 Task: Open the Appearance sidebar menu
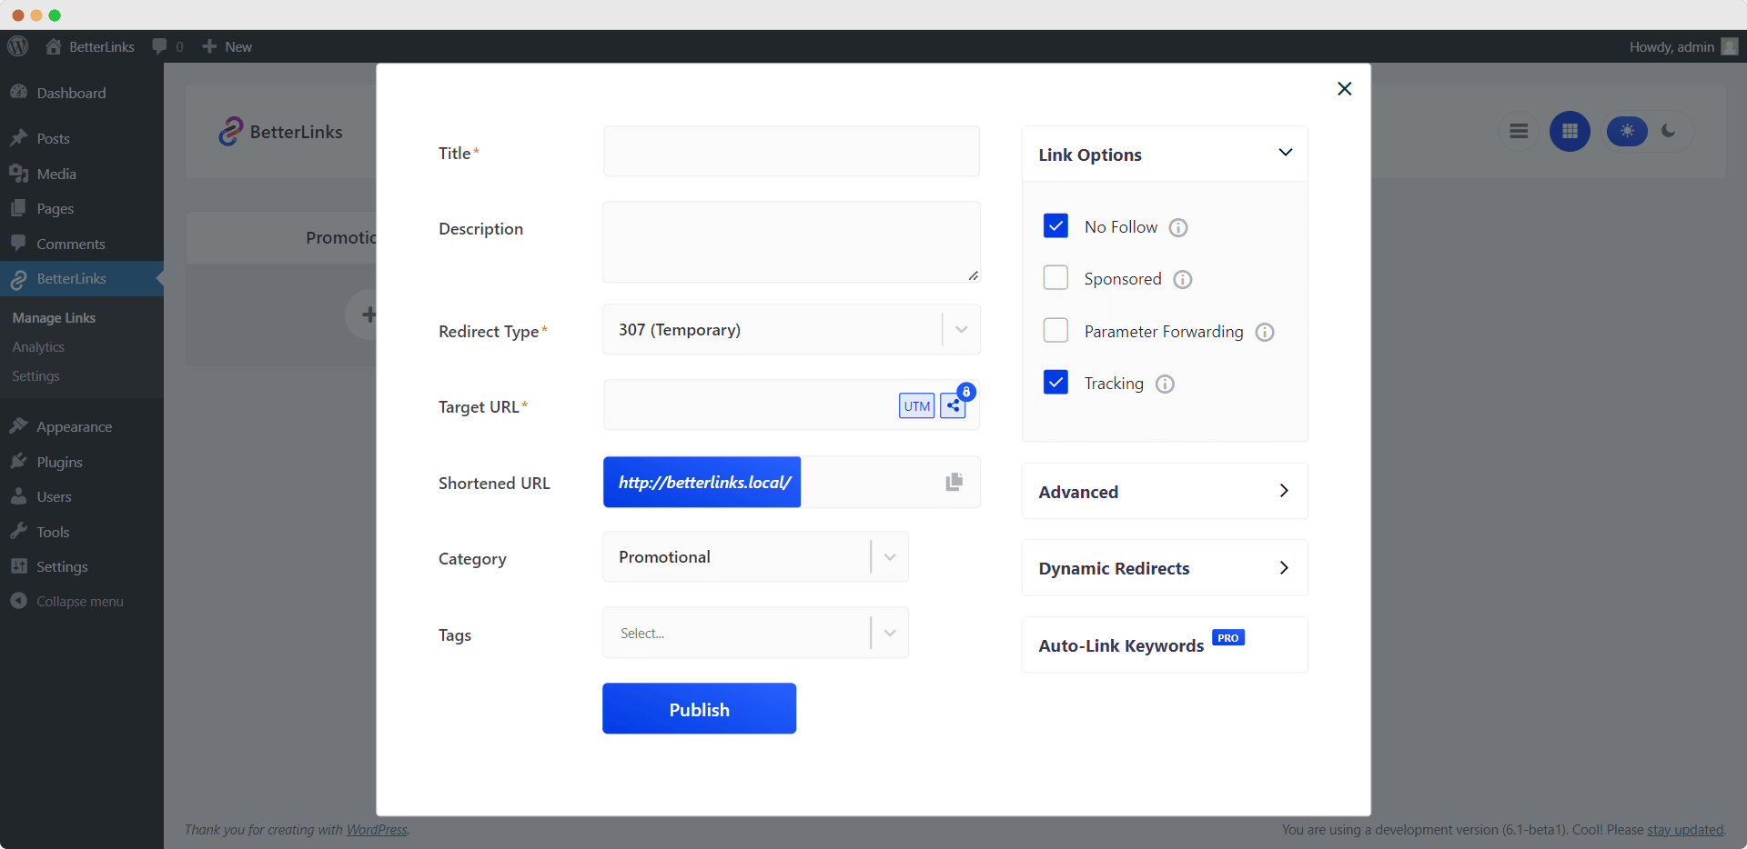(x=73, y=426)
